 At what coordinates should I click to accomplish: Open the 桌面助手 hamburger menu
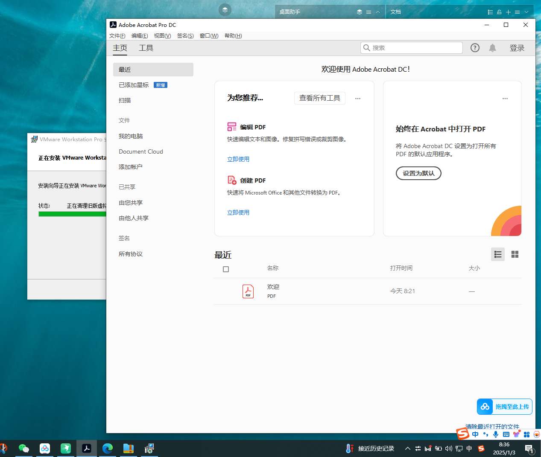click(x=368, y=12)
